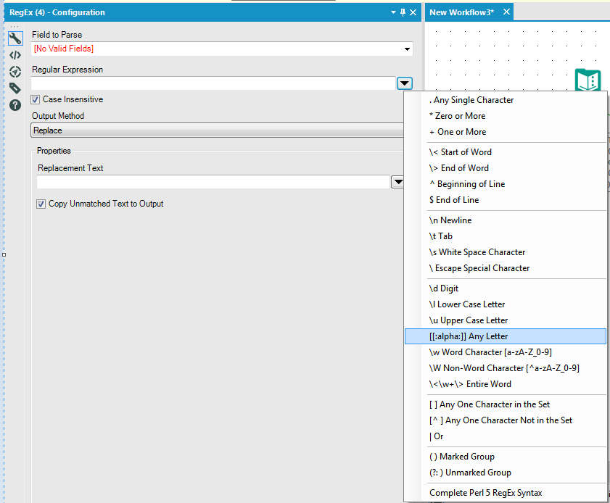Switch to the New Workflow3 tab

click(x=461, y=12)
